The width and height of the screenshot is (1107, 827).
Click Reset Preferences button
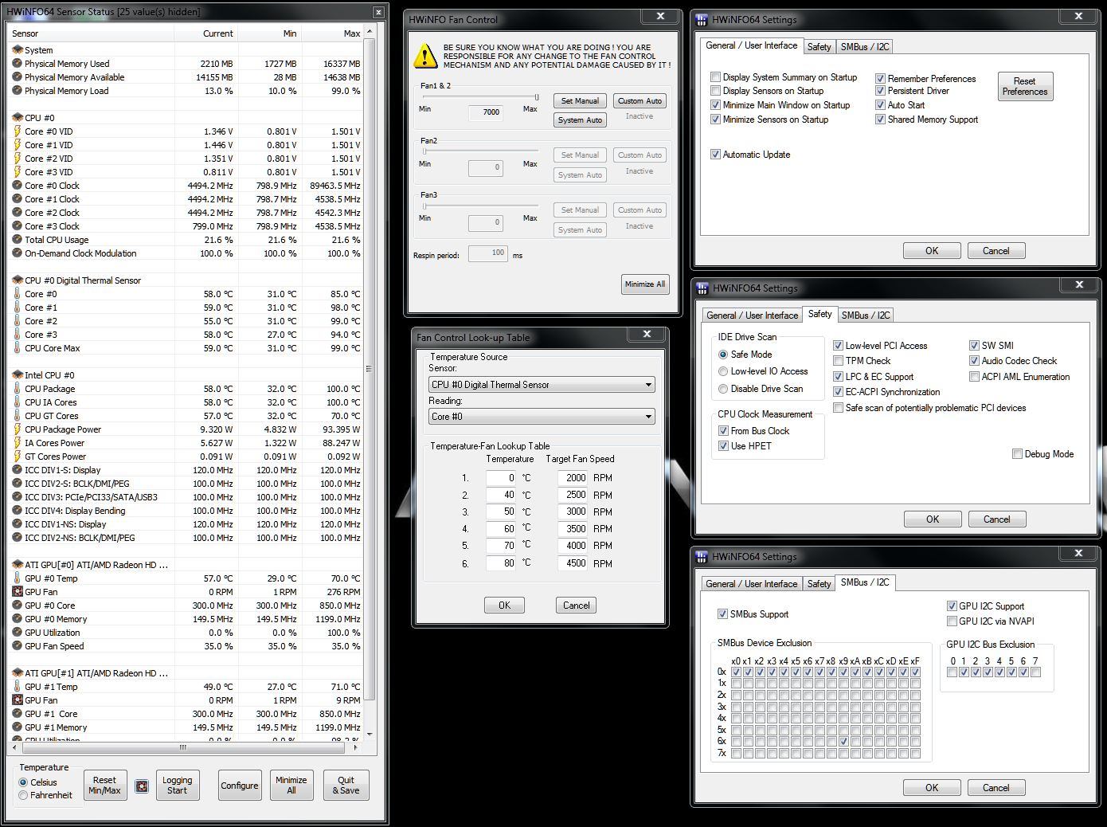point(1024,86)
